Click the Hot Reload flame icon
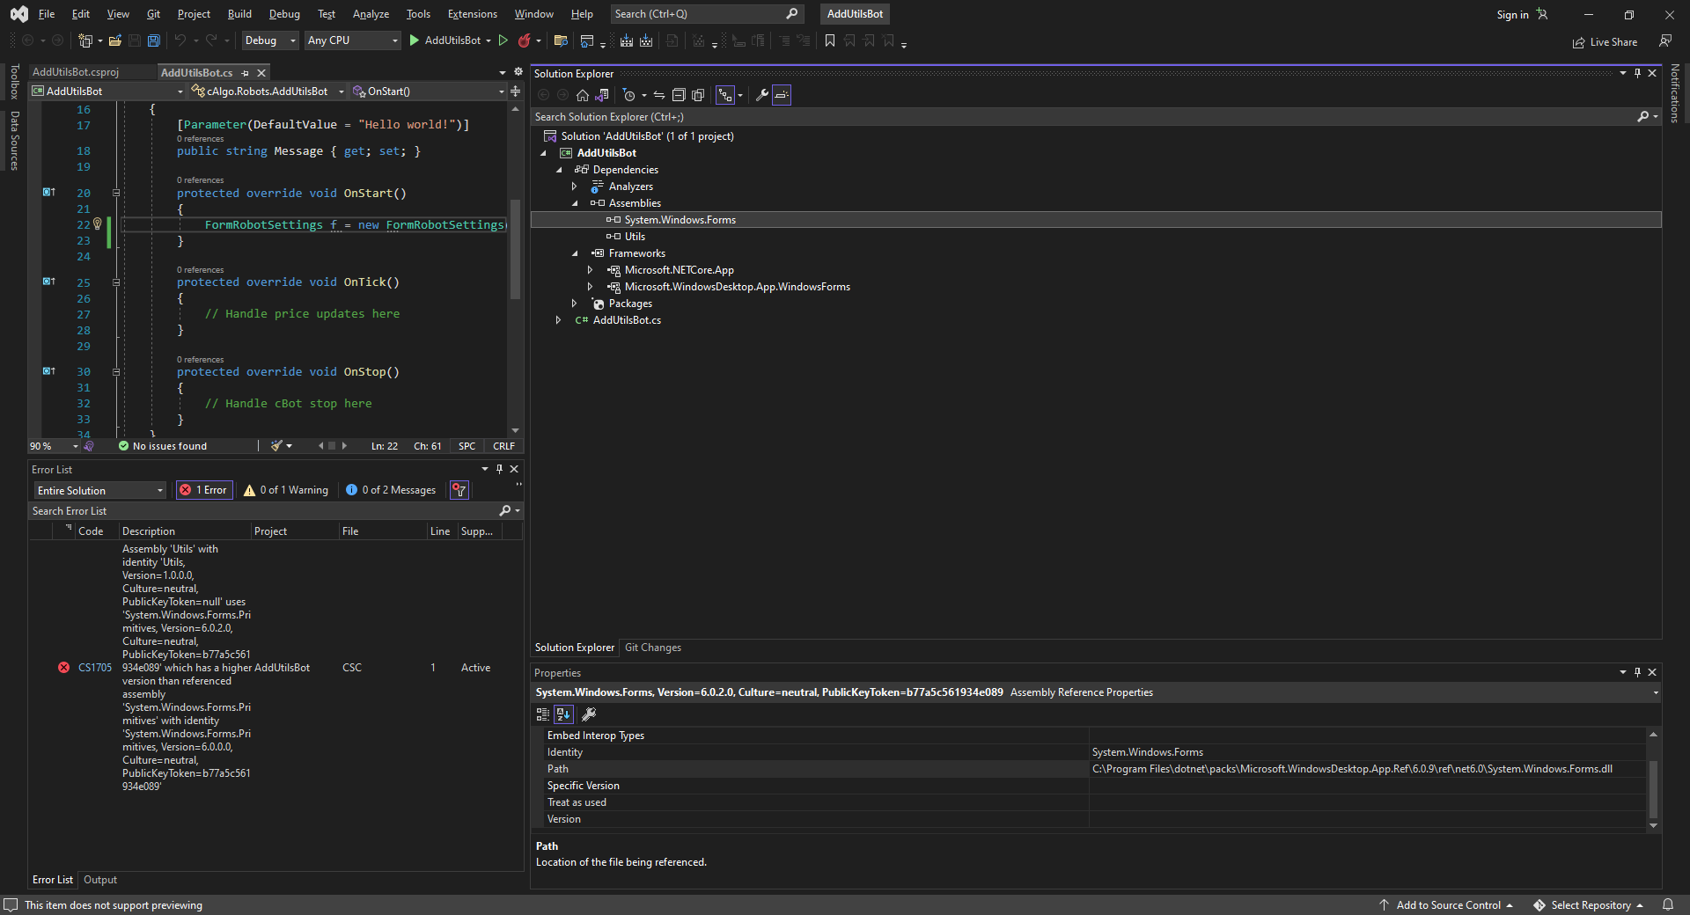 point(525,40)
